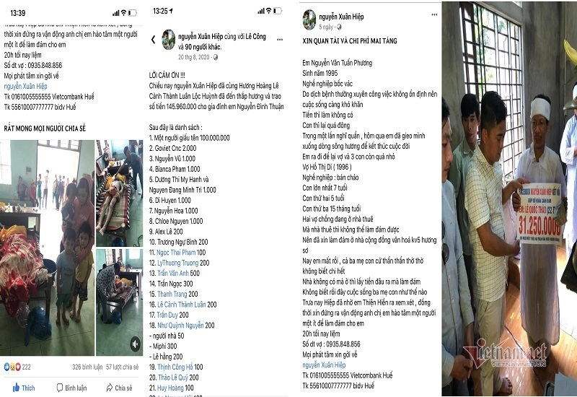Tap the Chia sẻ share button

click(x=119, y=388)
